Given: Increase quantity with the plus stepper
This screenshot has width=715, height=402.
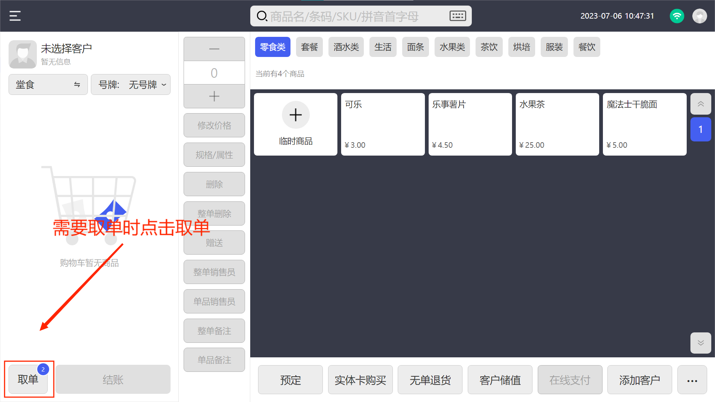Looking at the screenshot, I should coord(214,96).
